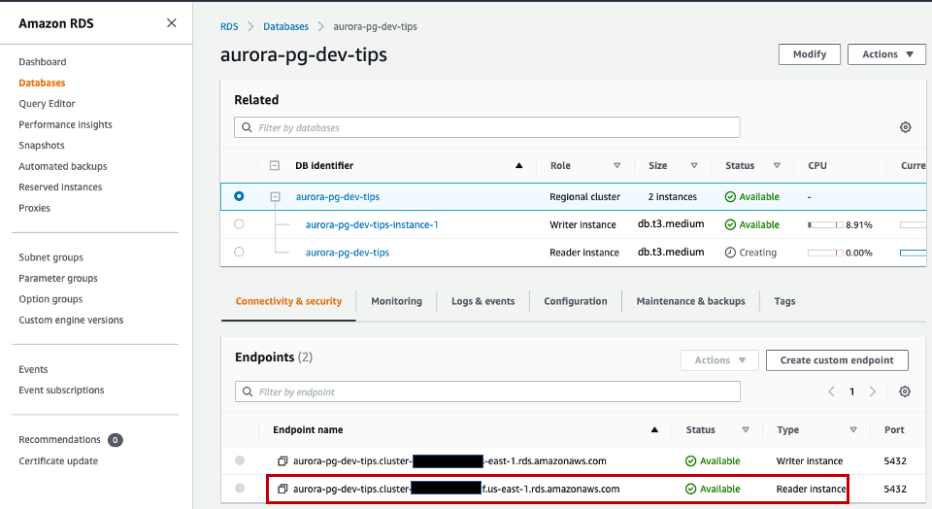Sort endpoints by Status column

pos(746,429)
